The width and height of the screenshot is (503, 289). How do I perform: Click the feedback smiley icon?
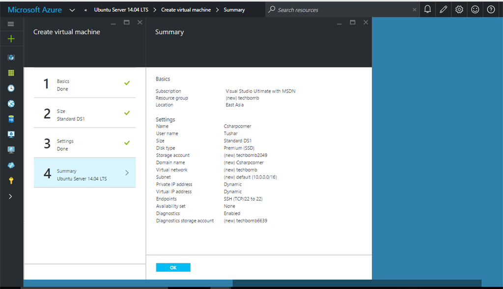coord(475,10)
